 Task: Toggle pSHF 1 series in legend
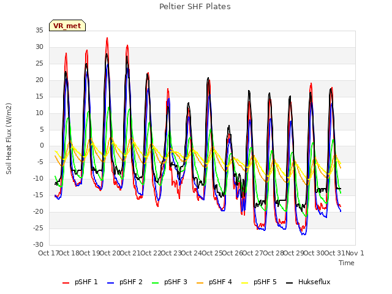point(80,282)
